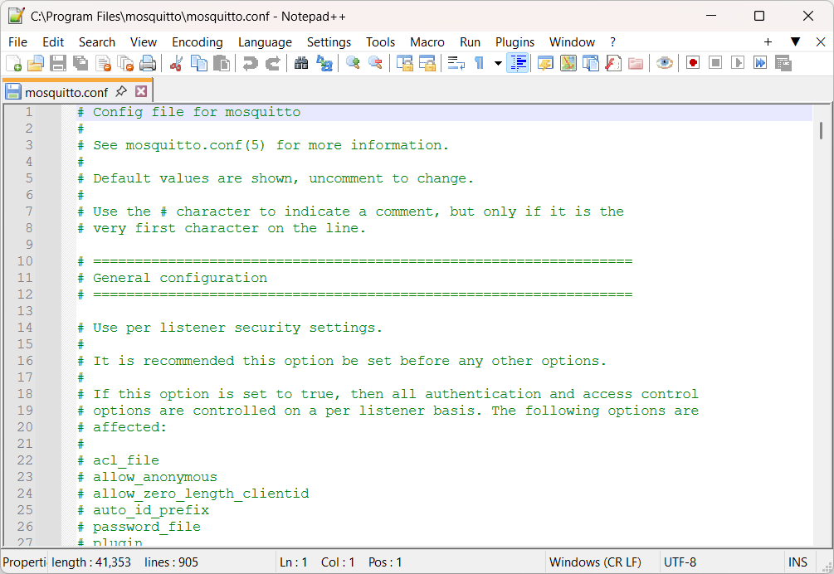Add a new tab with plus button
Viewport: 834px width, 574px height.
pyautogui.click(x=768, y=42)
